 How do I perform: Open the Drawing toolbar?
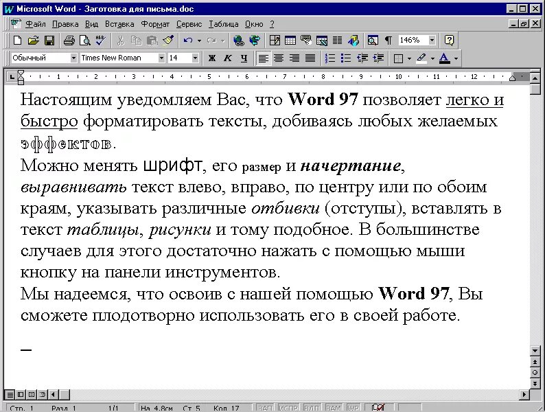click(353, 41)
